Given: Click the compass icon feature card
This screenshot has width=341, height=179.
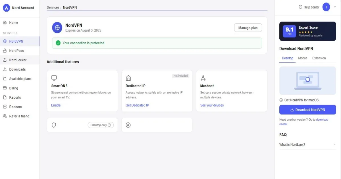Looking at the screenshot, I should (157, 125).
